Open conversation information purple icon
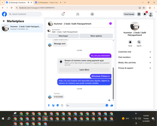The image size is (157, 126). click(x=111, y=24)
